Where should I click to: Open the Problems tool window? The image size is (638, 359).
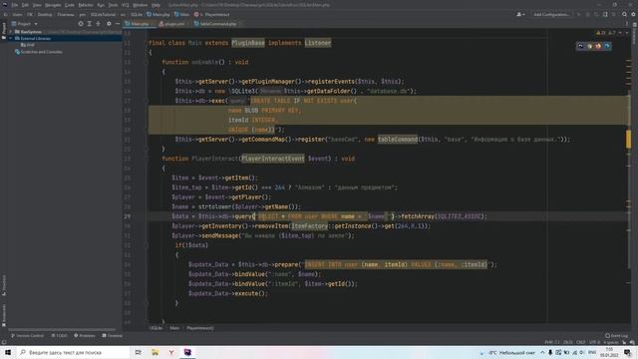84,335
